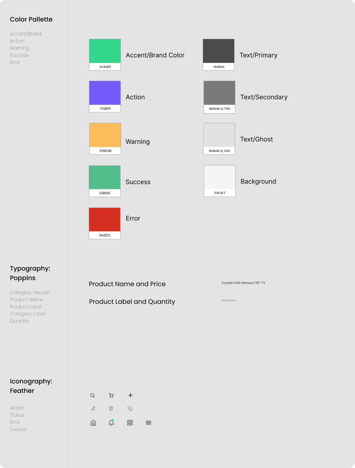Pick the purple Action color swatch

(x=105, y=93)
